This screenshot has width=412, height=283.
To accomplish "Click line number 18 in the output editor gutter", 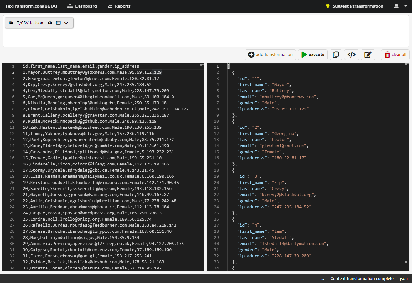I will click(x=216, y=170).
